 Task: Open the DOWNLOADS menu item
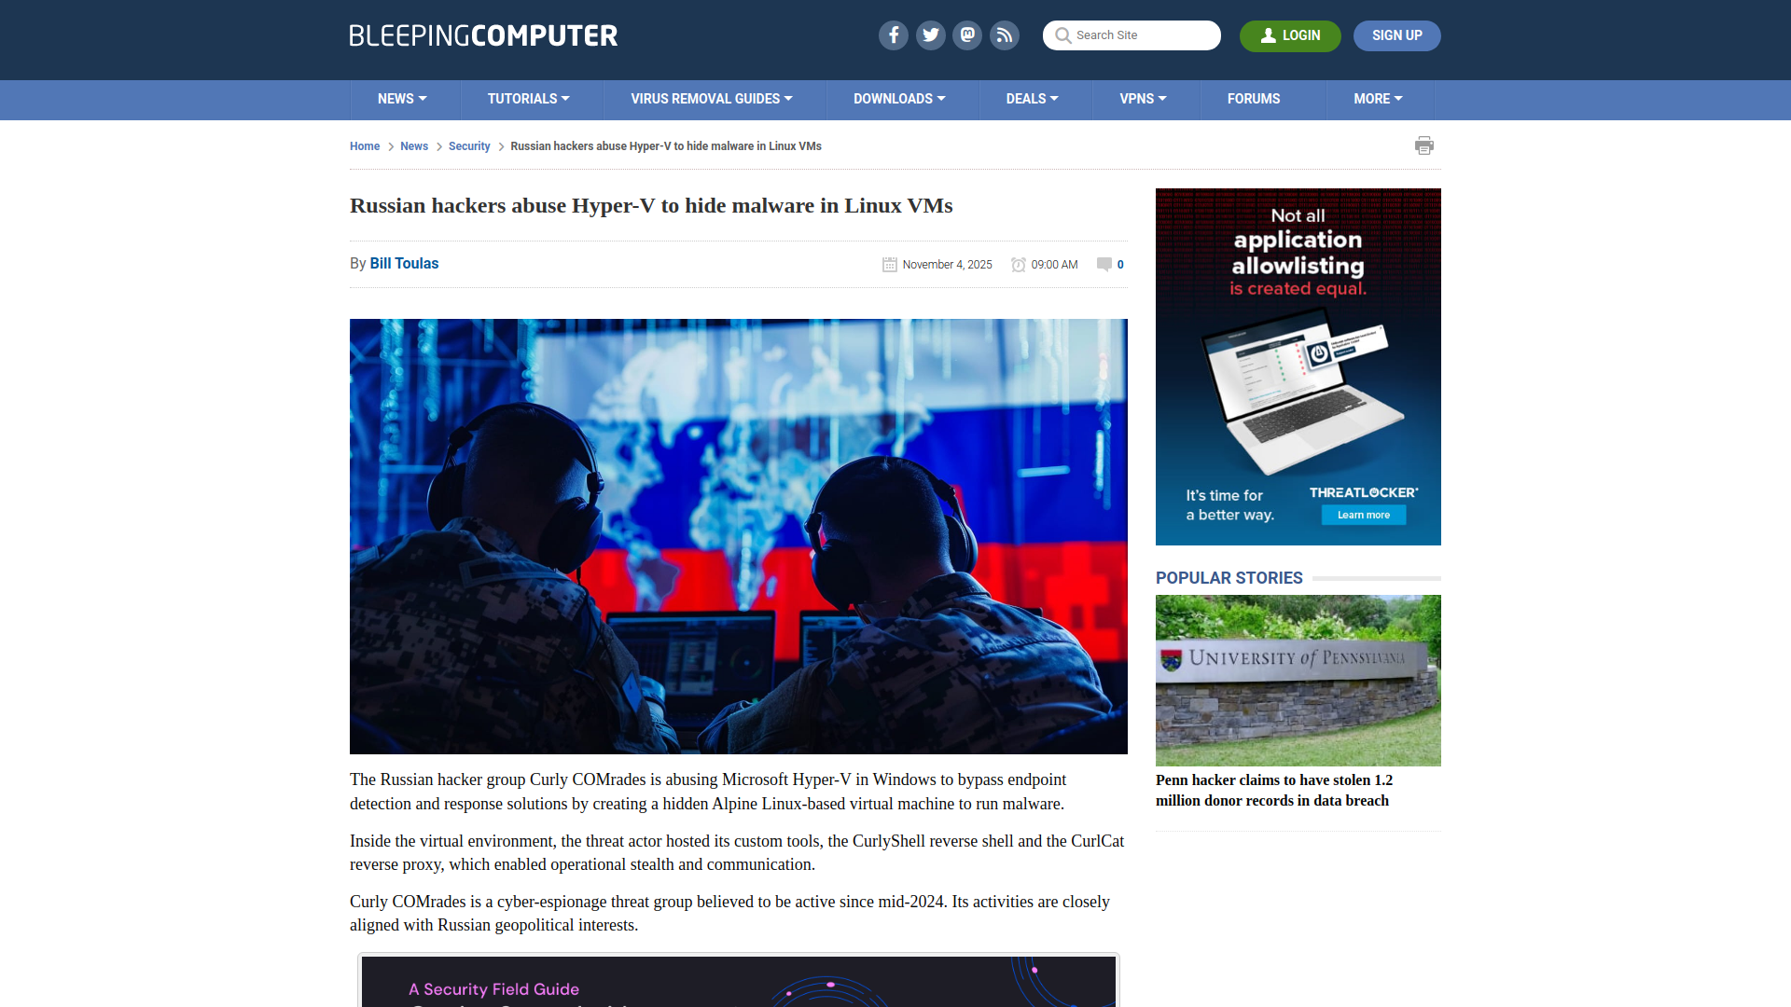[899, 99]
